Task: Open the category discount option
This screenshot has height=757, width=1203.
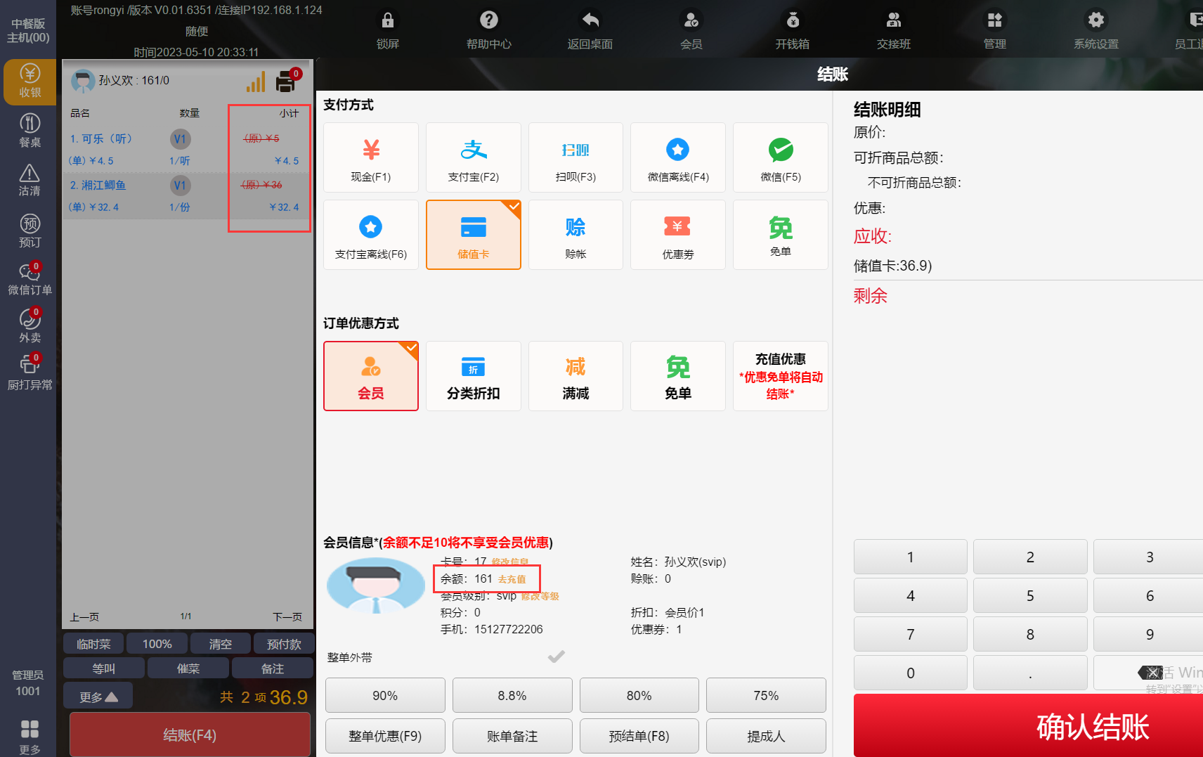Action: click(473, 376)
